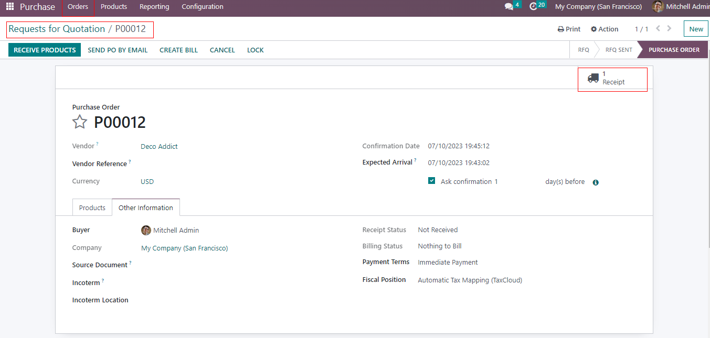This screenshot has height=338, width=710.
Task: Click Requests for Quotation breadcrumb link
Action: (x=57, y=29)
